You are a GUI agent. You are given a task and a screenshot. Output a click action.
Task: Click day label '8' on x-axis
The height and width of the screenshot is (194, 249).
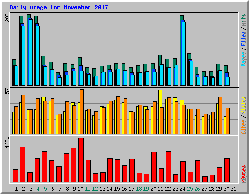click(67, 189)
